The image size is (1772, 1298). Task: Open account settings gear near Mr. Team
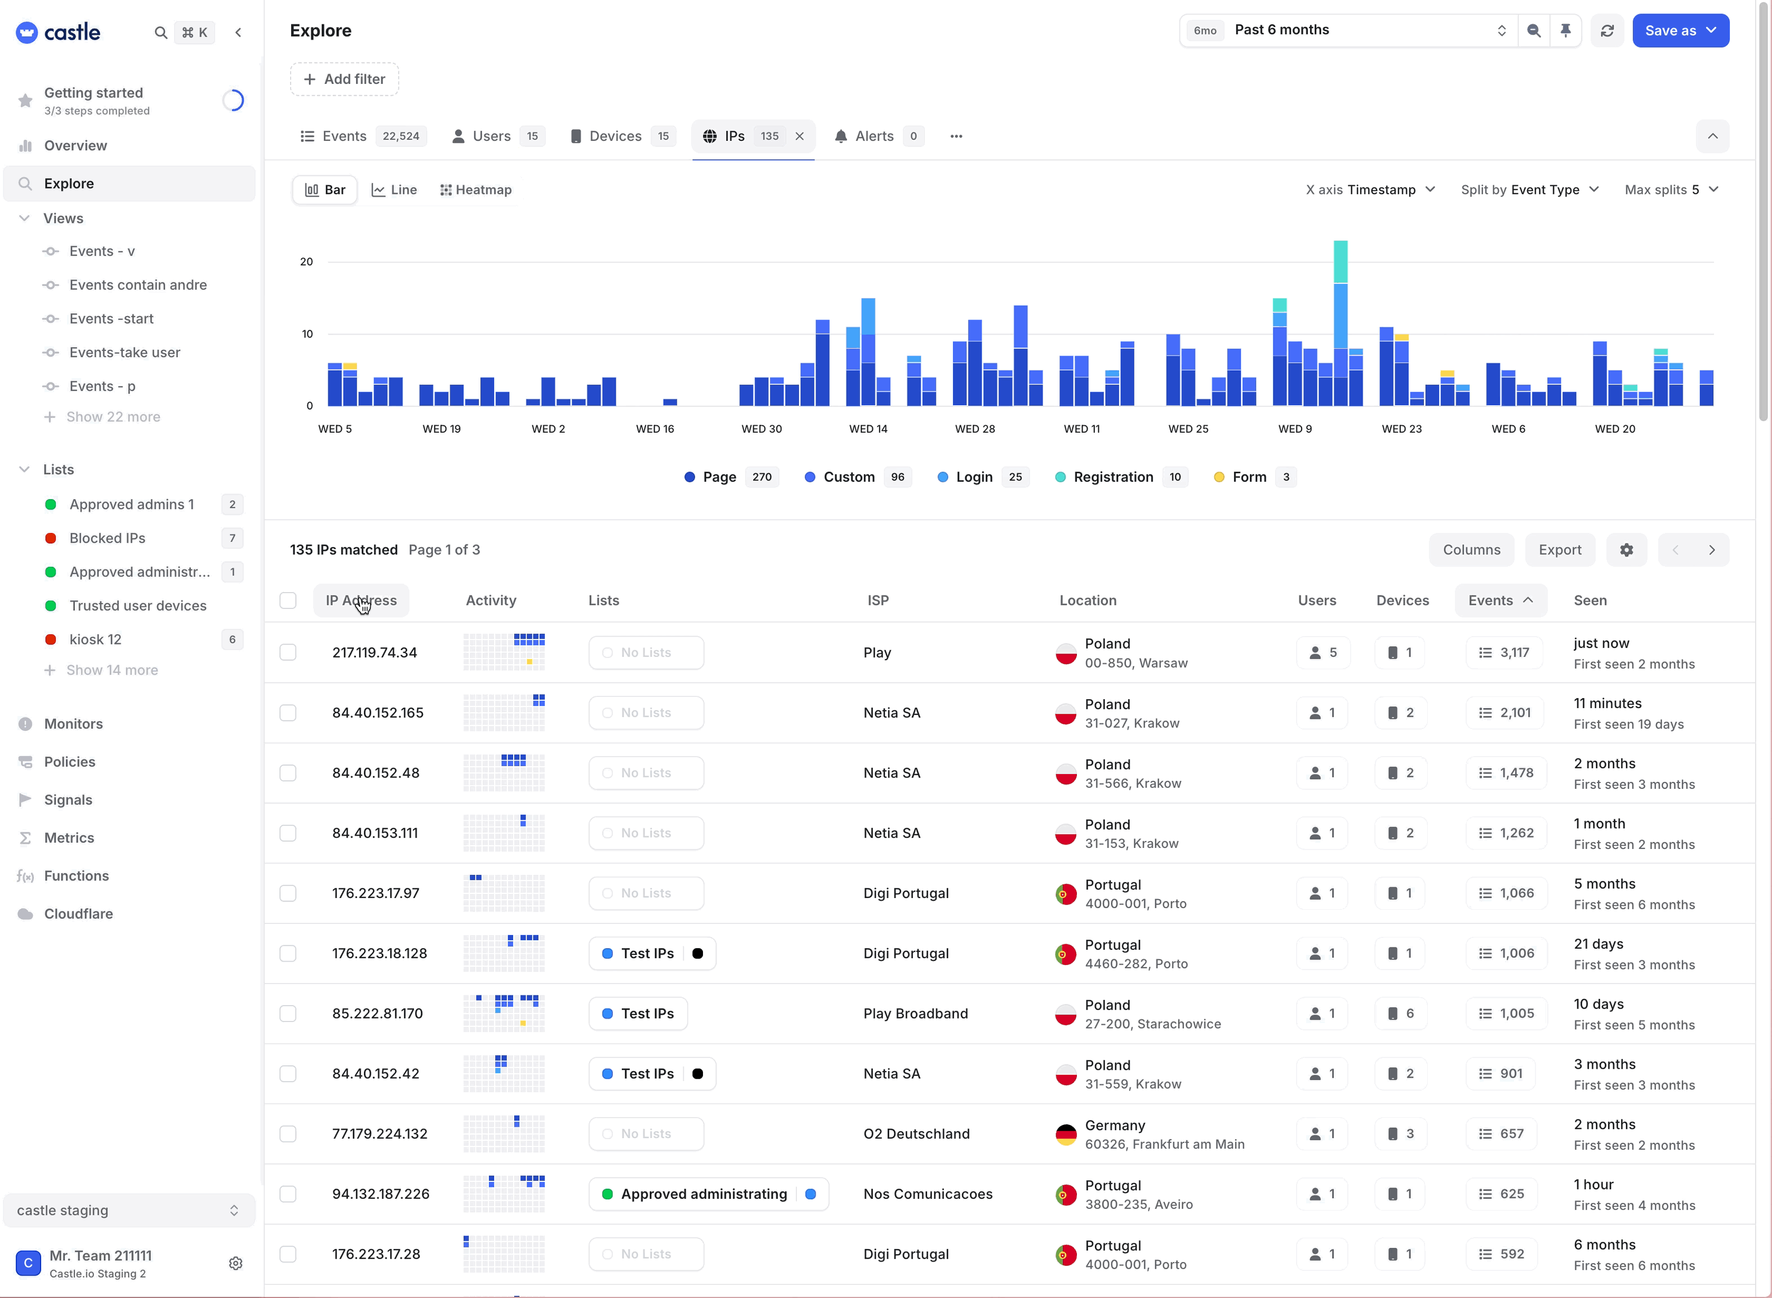pyautogui.click(x=235, y=1264)
